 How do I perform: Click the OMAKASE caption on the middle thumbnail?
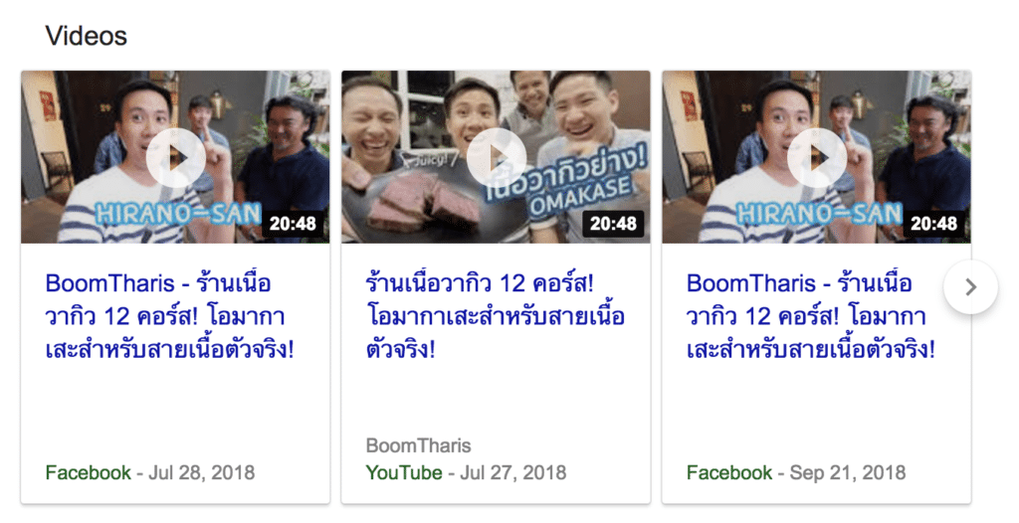(580, 194)
